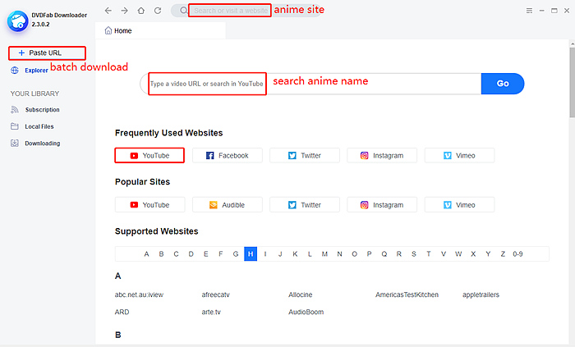Click the refresh page icon

click(x=157, y=11)
